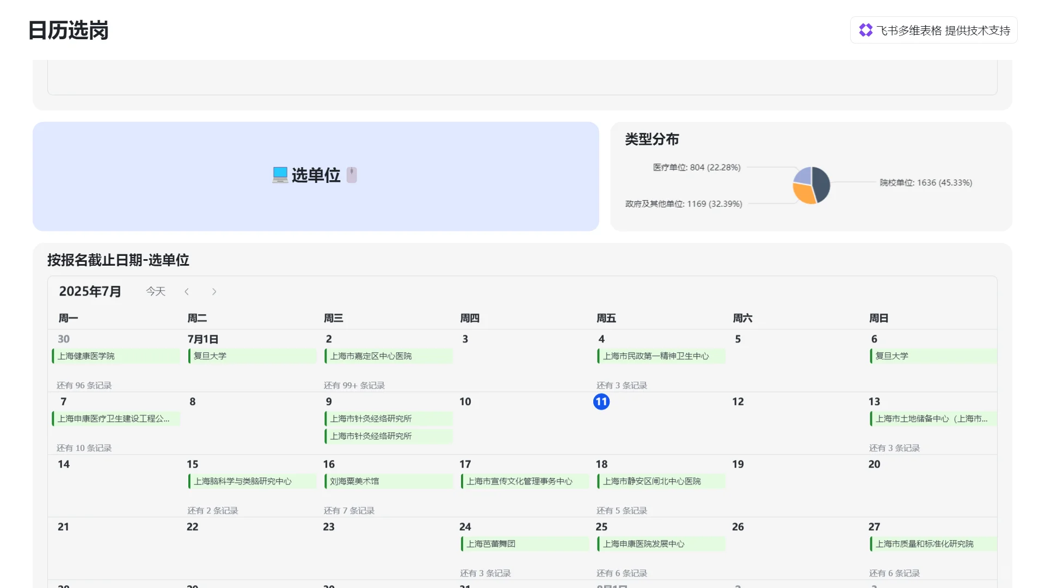Click the Feishu Bitable logo icon

coord(865,30)
